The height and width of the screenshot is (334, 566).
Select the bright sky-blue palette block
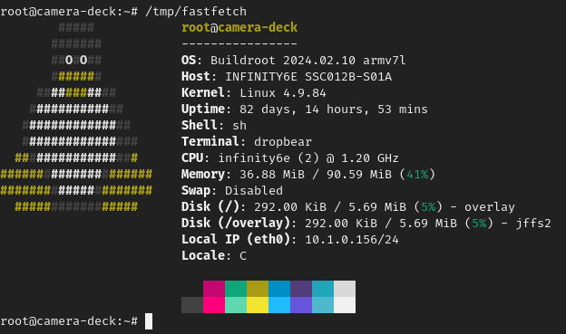point(279,305)
